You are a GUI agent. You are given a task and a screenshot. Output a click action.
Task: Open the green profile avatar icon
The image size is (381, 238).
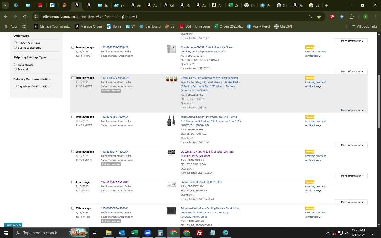click(x=365, y=17)
